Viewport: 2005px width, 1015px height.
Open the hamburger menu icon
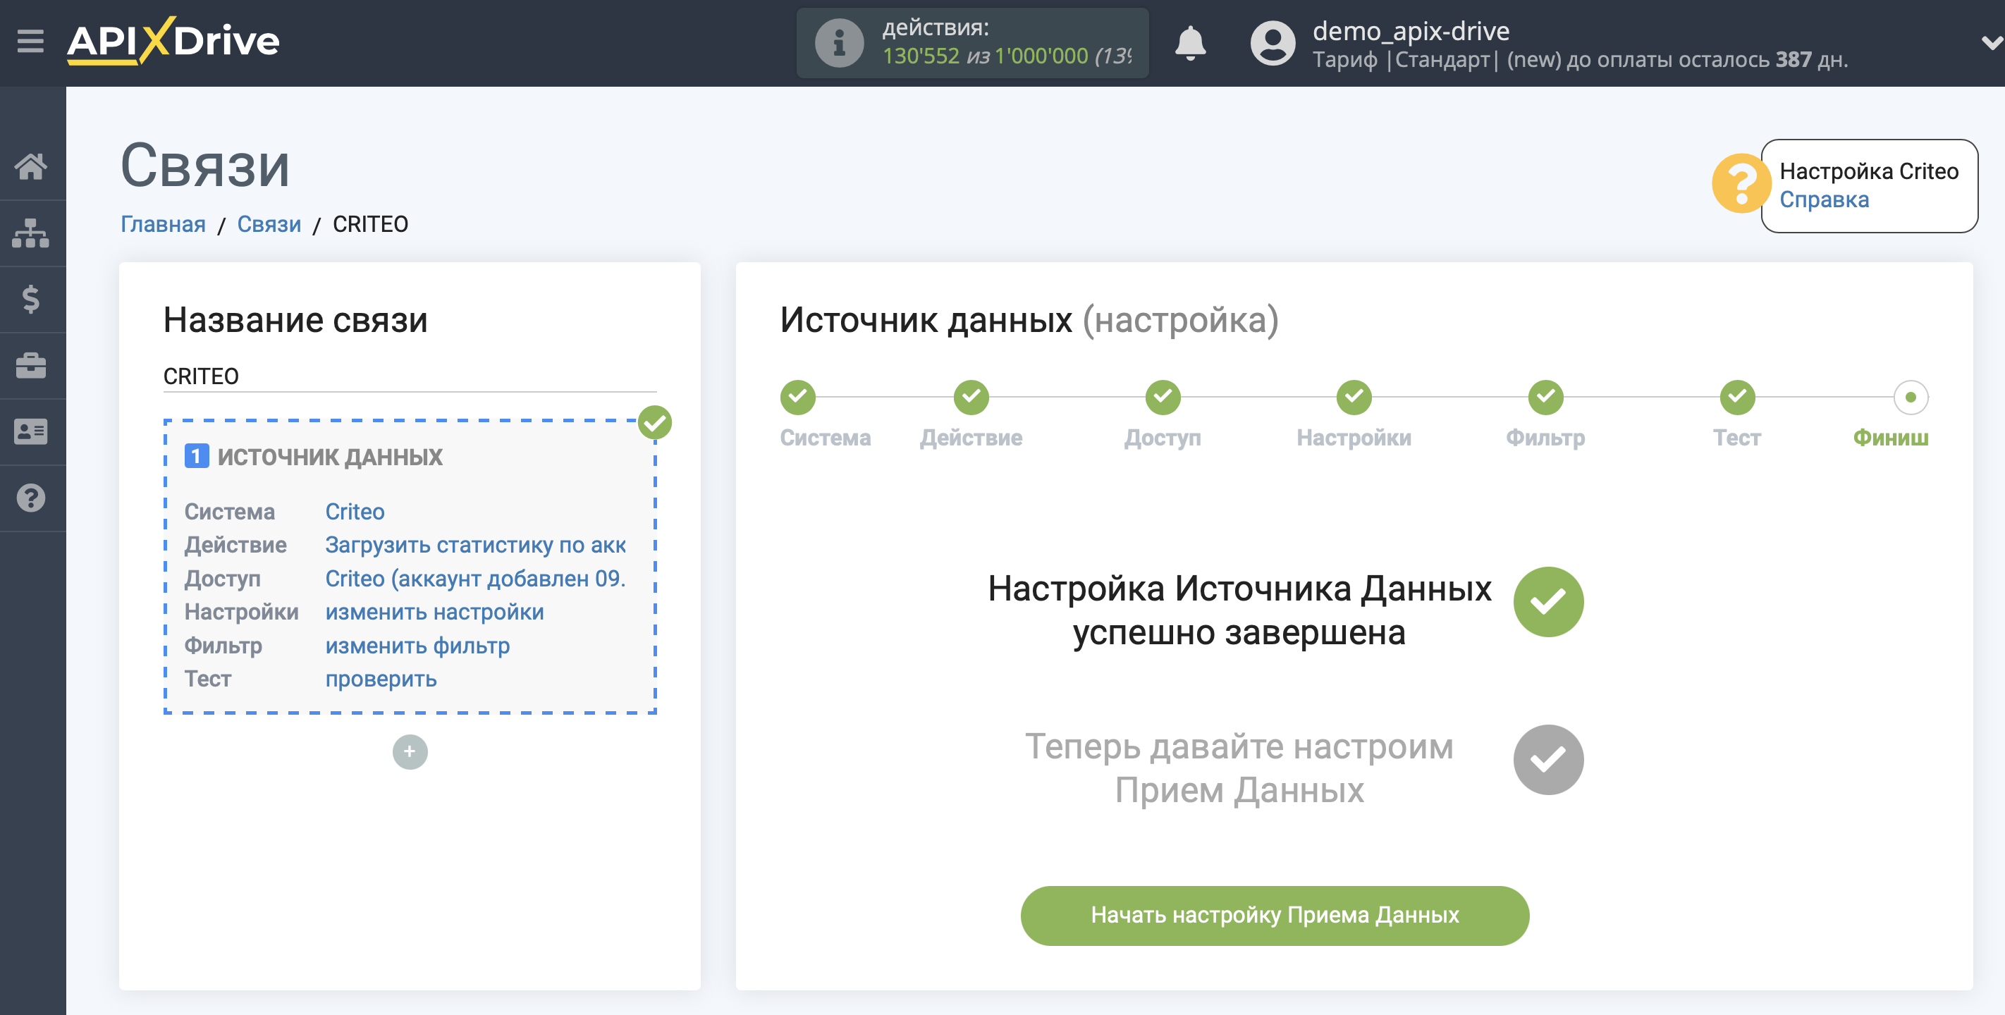pos(30,40)
